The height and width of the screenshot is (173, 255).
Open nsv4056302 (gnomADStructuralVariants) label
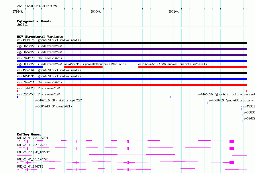(x=96, y=64)
